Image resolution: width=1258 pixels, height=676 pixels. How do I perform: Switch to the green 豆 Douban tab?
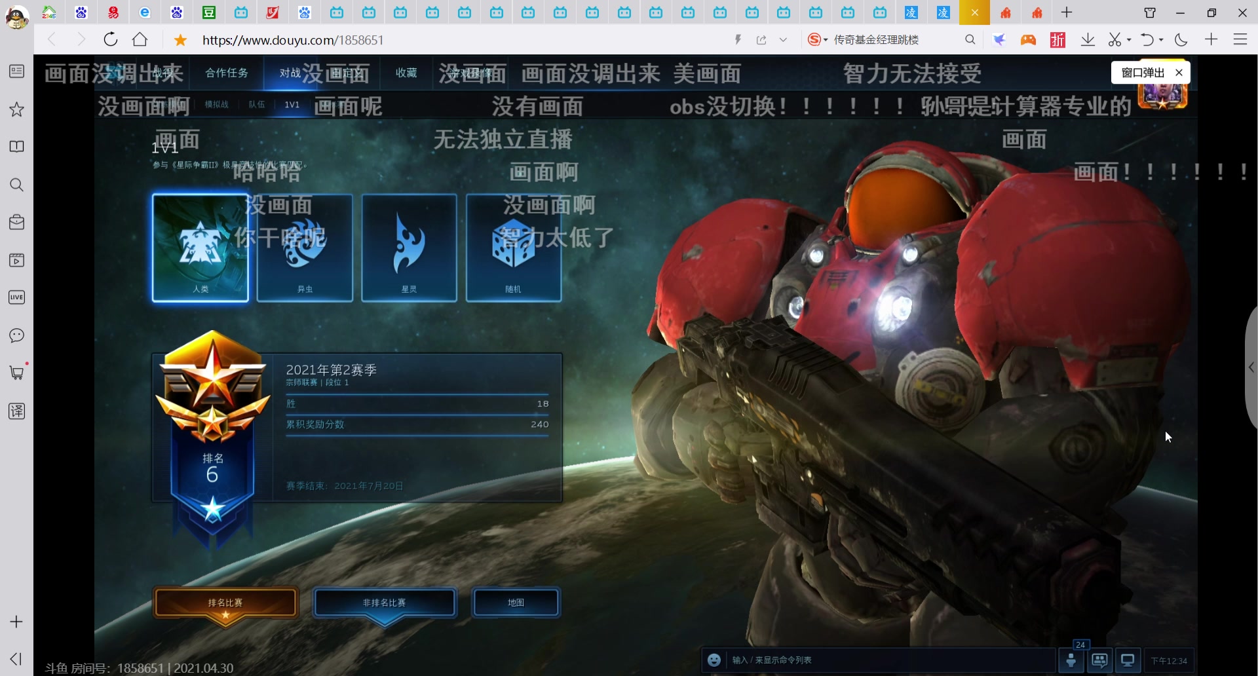tap(209, 12)
